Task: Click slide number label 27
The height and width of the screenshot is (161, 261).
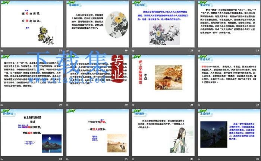Action: 192,50
